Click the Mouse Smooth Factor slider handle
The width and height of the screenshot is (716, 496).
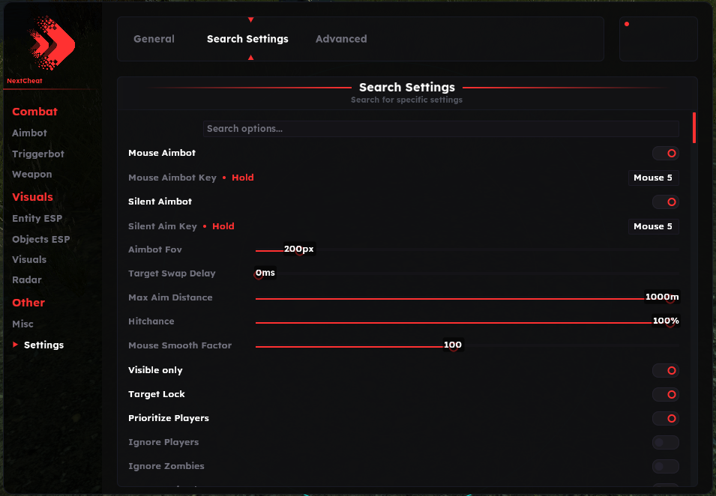click(453, 347)
